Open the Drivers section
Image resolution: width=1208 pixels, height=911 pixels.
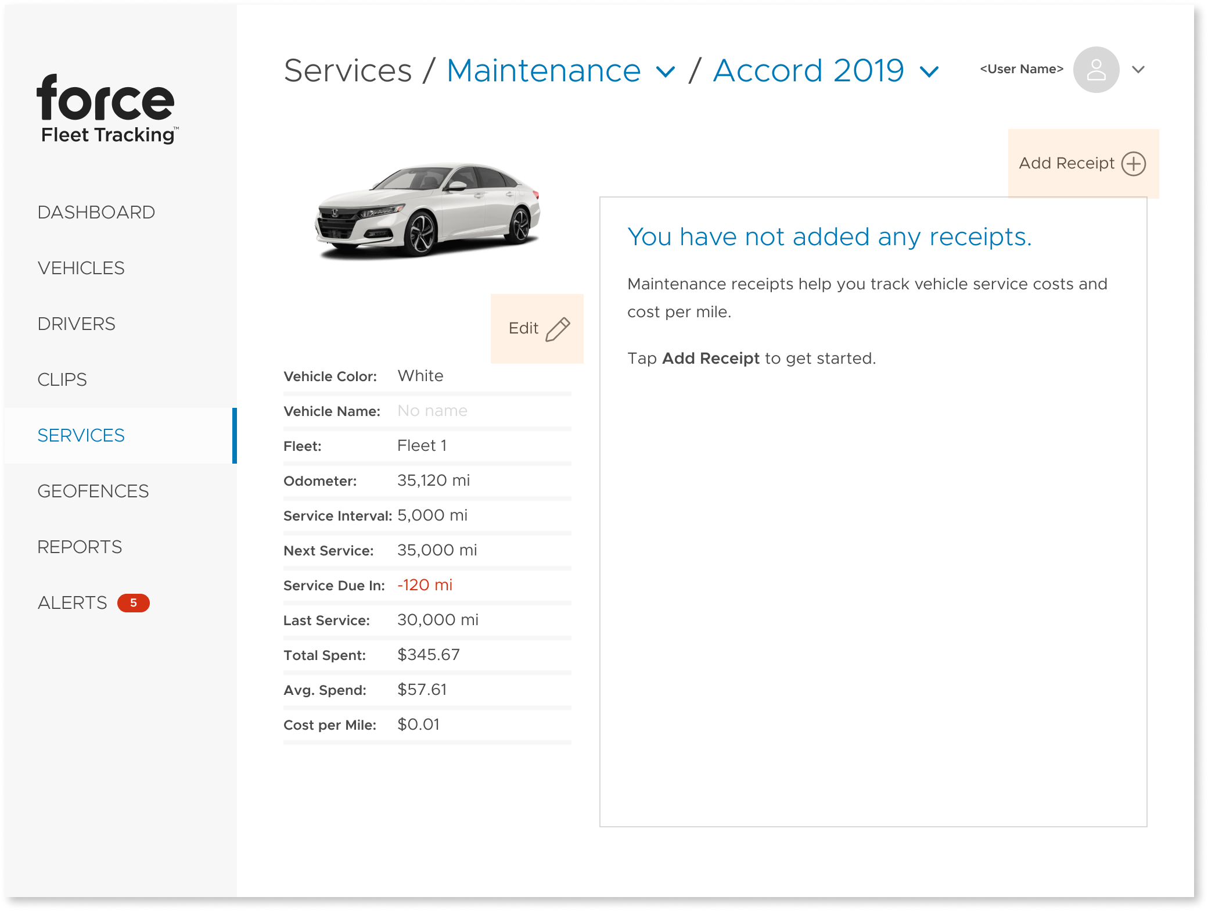click(x=77, y=324)
